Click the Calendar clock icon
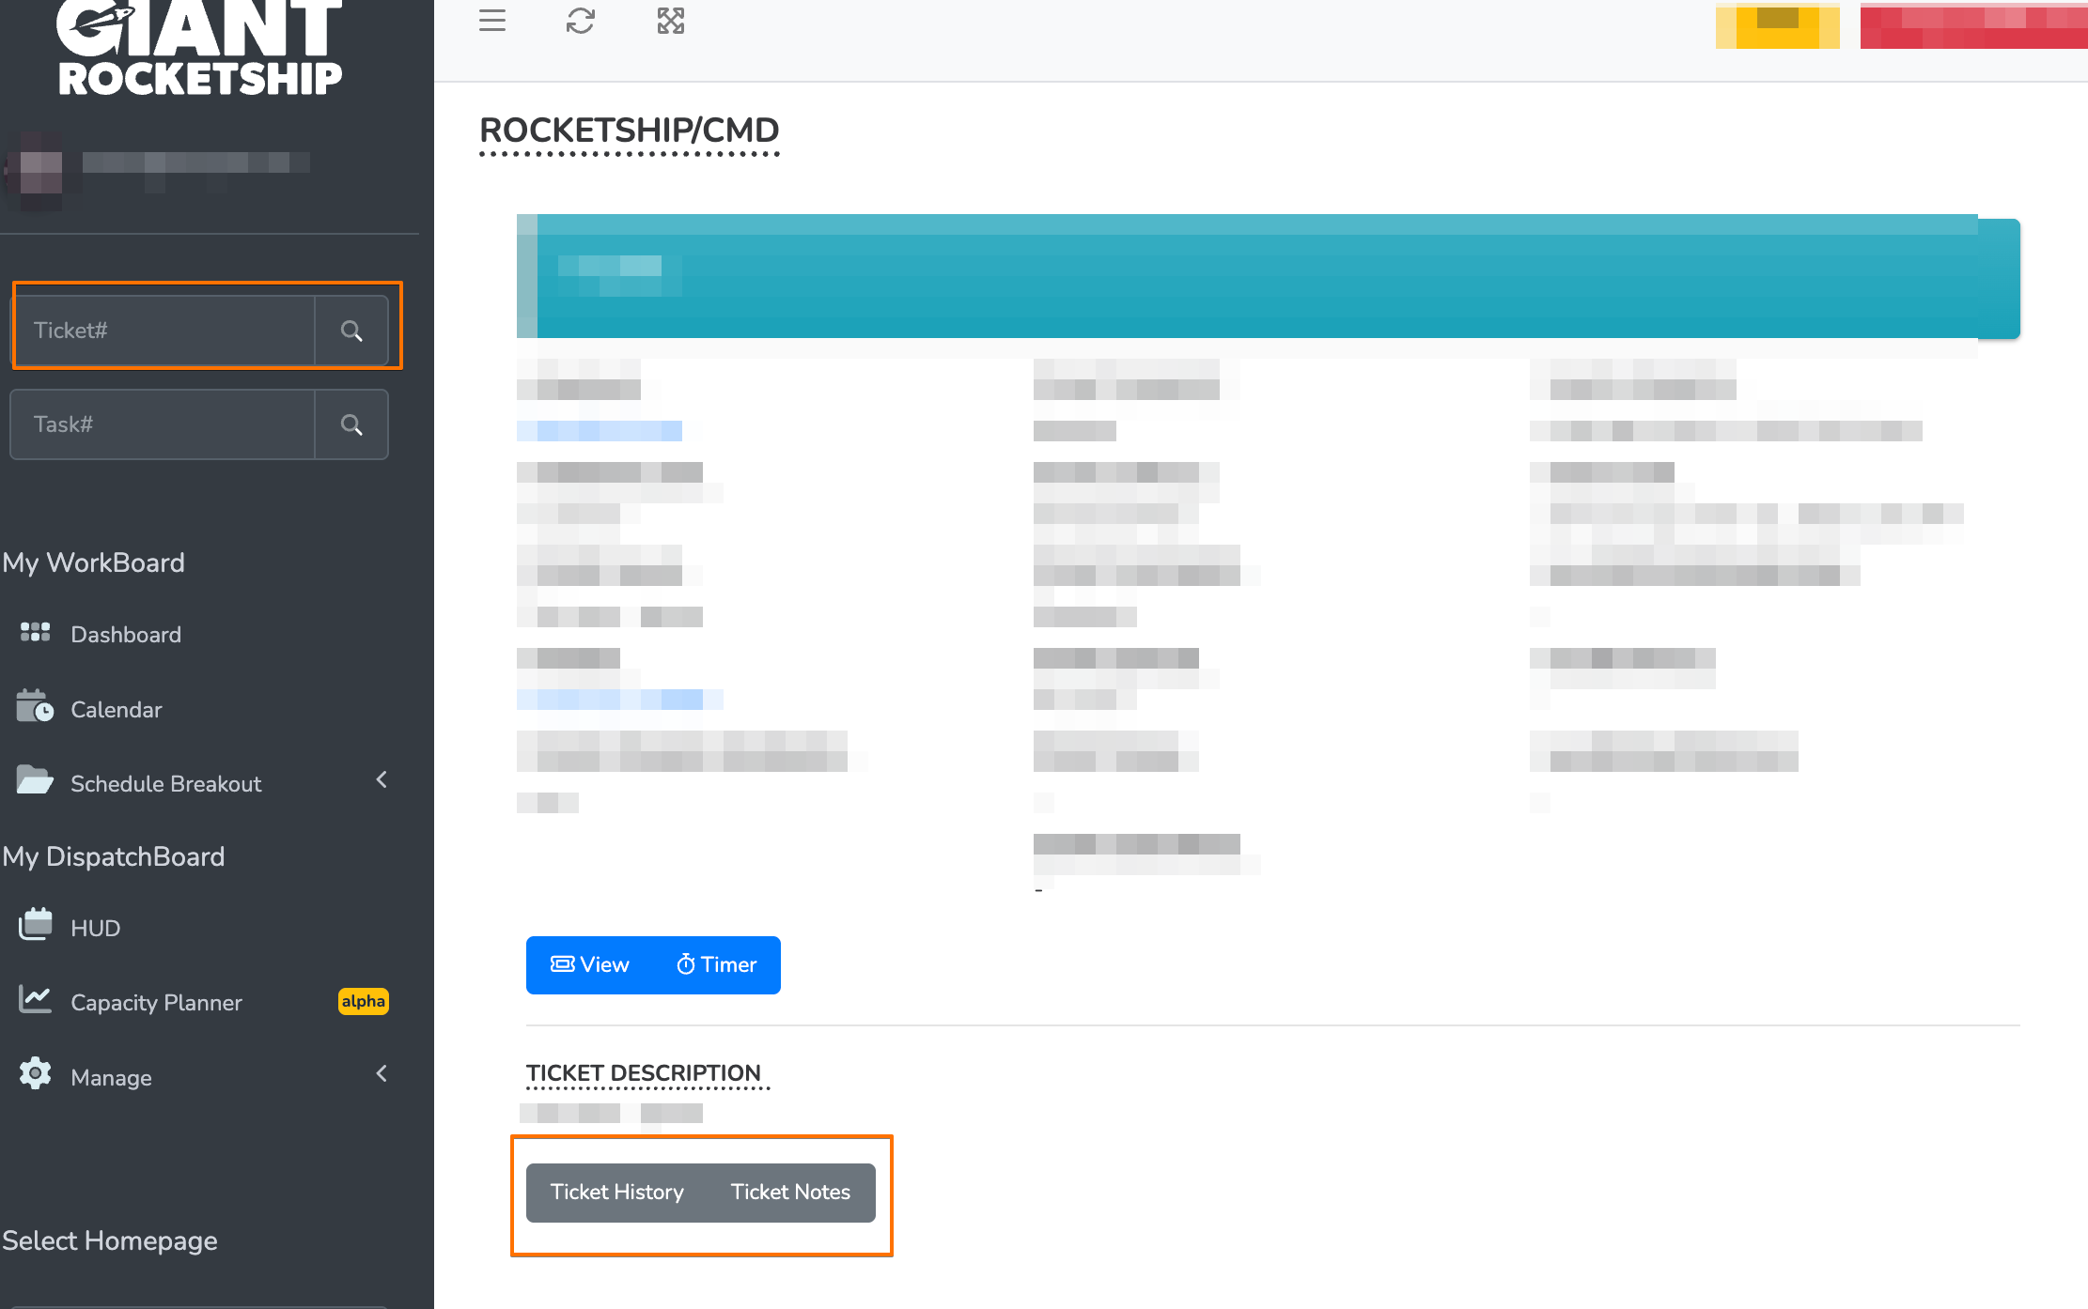Image resolution: width=2088 pixels, height=1309 pixels. [x=35, y=706]
